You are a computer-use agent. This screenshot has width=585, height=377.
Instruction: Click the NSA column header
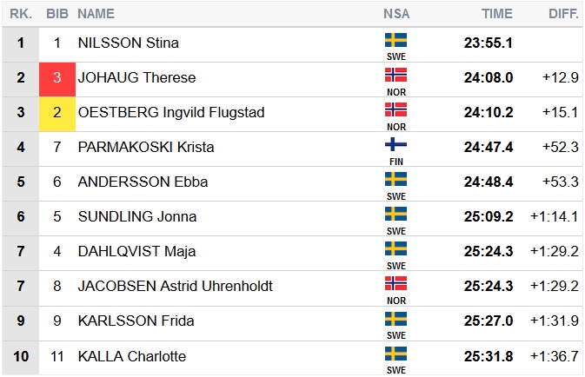pyautogui.click(x=396, y=14)
